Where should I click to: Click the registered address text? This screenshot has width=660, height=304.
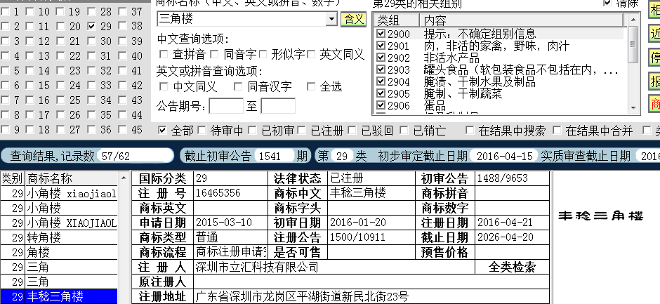pos(302,296)
